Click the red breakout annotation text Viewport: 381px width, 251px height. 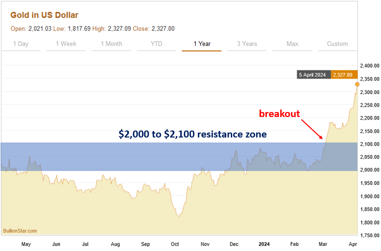[279, 113]
